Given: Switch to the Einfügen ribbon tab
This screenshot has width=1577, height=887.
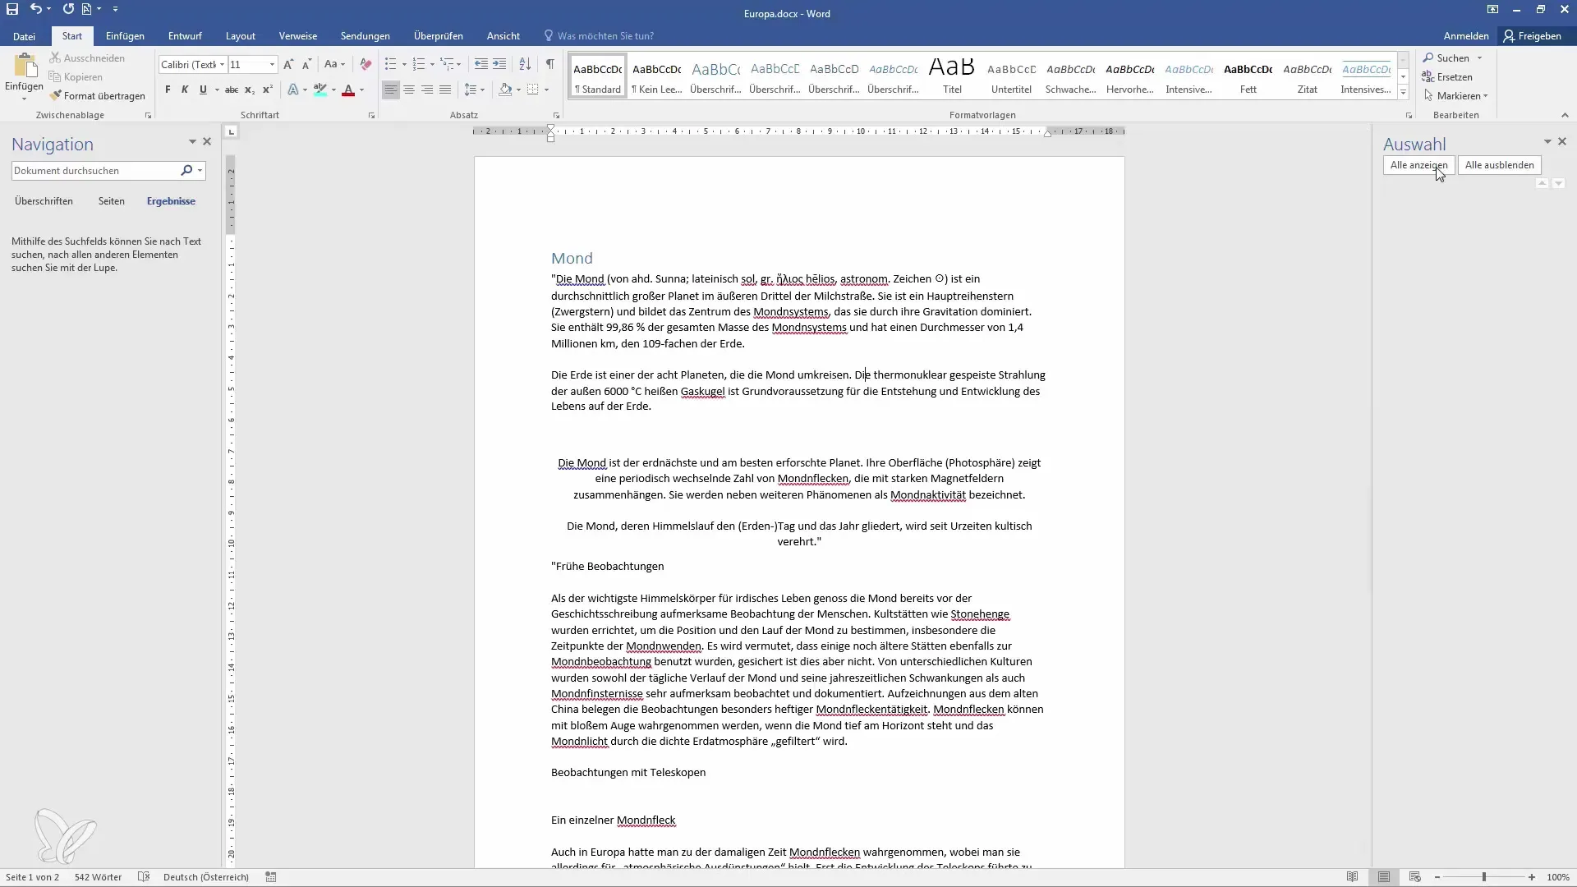Looking at the screenshot, I should click(125, 36).
